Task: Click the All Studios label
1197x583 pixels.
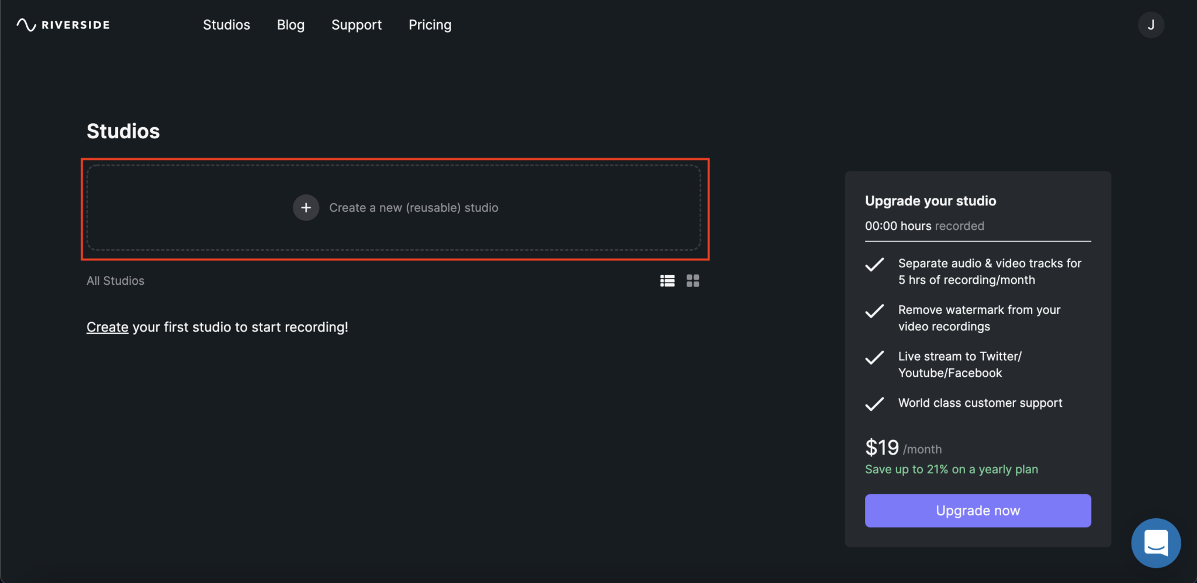Action: [115, 281]
